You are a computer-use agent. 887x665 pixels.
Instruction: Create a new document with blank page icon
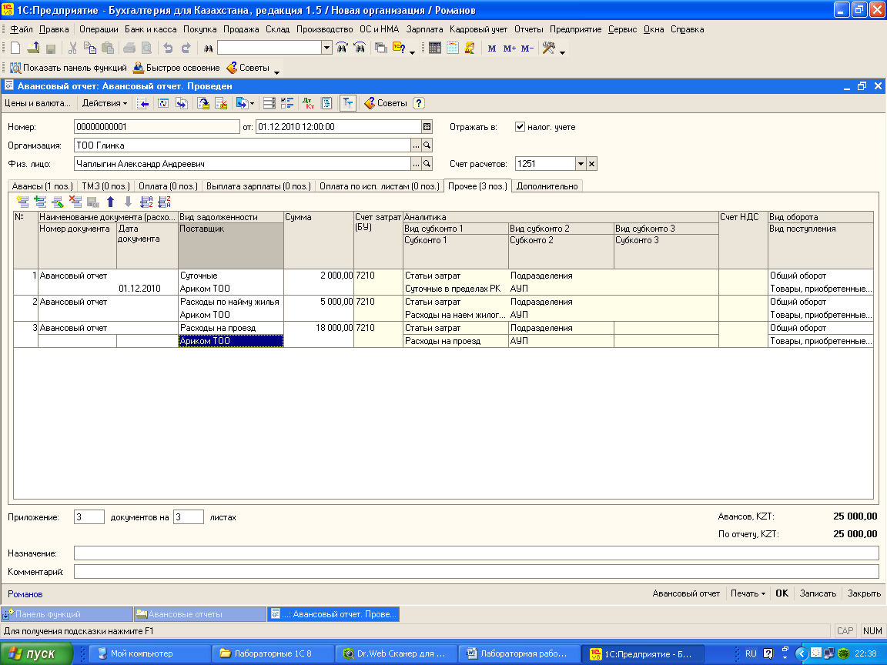pos(15,48)
